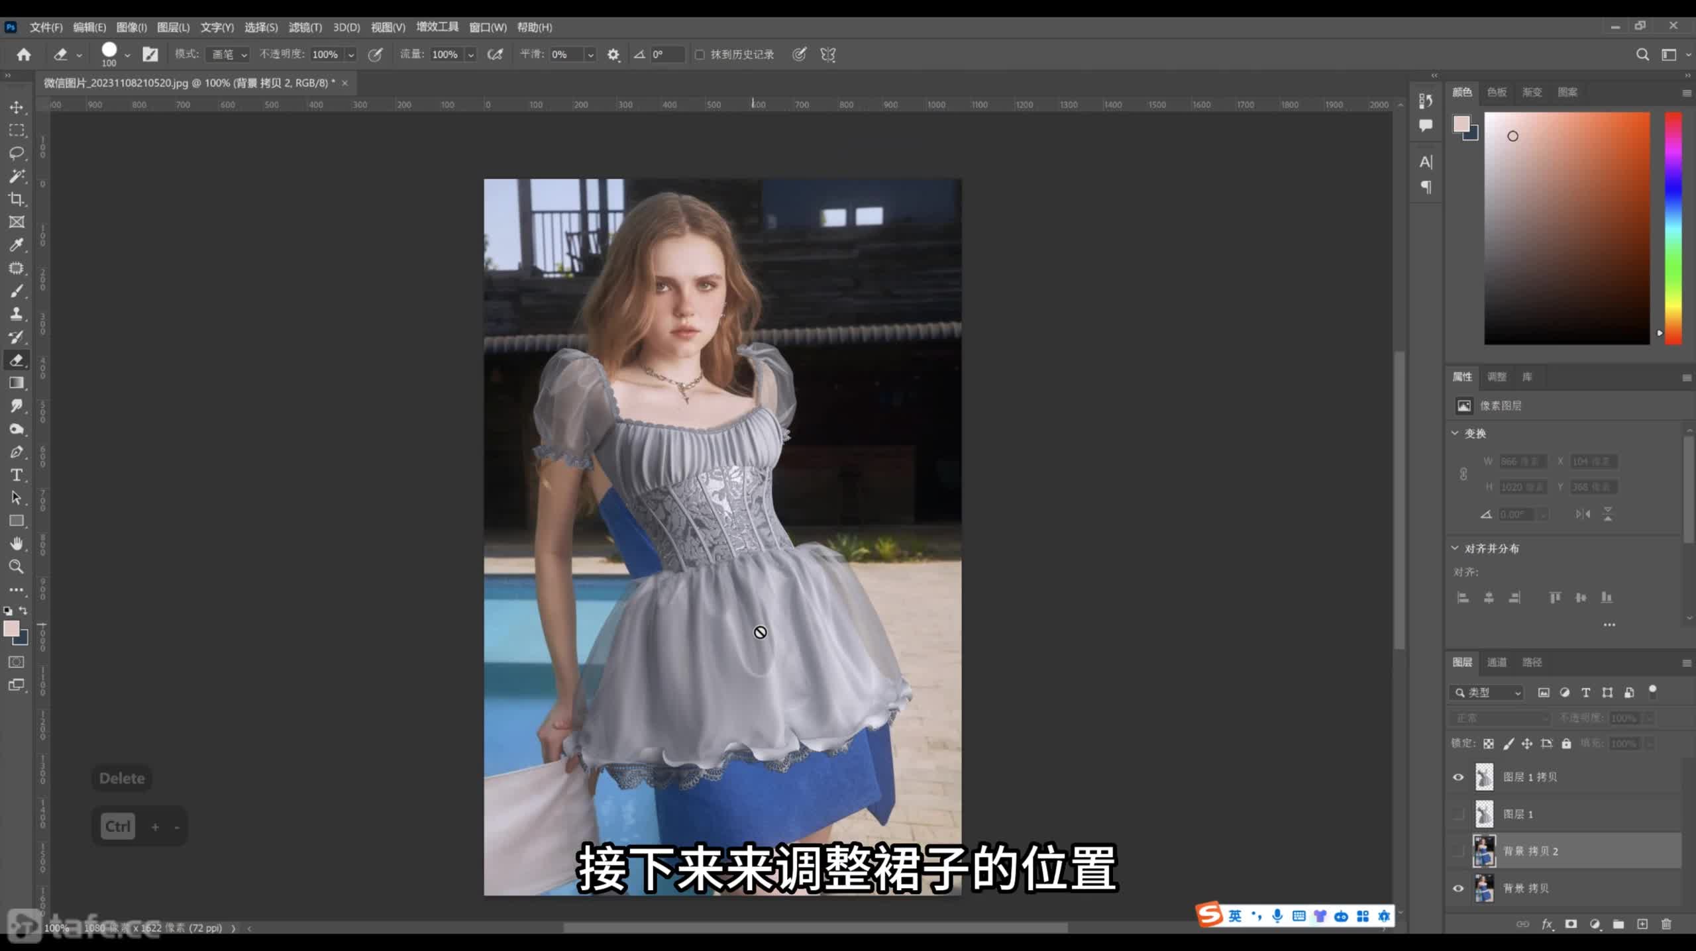This screenshot has width=1696, height=951.
Task: Select the Magic Wand tool
Action: pos(17,176)
